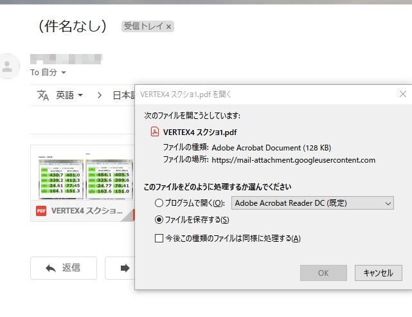Click the Adobe Acrobat Document (128 KB) text
This screenshot has width=412, height=317.
click(271, 148)
